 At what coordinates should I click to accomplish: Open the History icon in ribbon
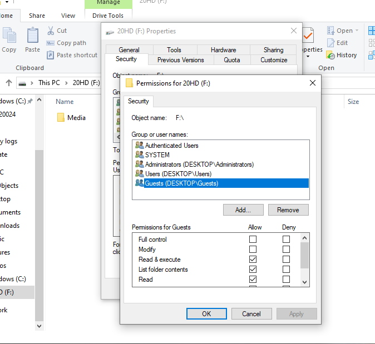(330, 55)
